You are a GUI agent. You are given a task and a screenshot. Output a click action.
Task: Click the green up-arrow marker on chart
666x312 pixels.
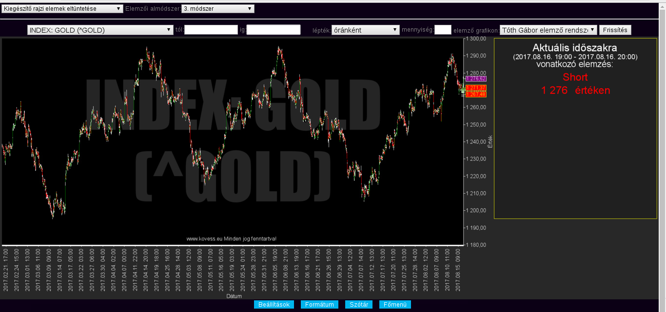pos(463,91)
